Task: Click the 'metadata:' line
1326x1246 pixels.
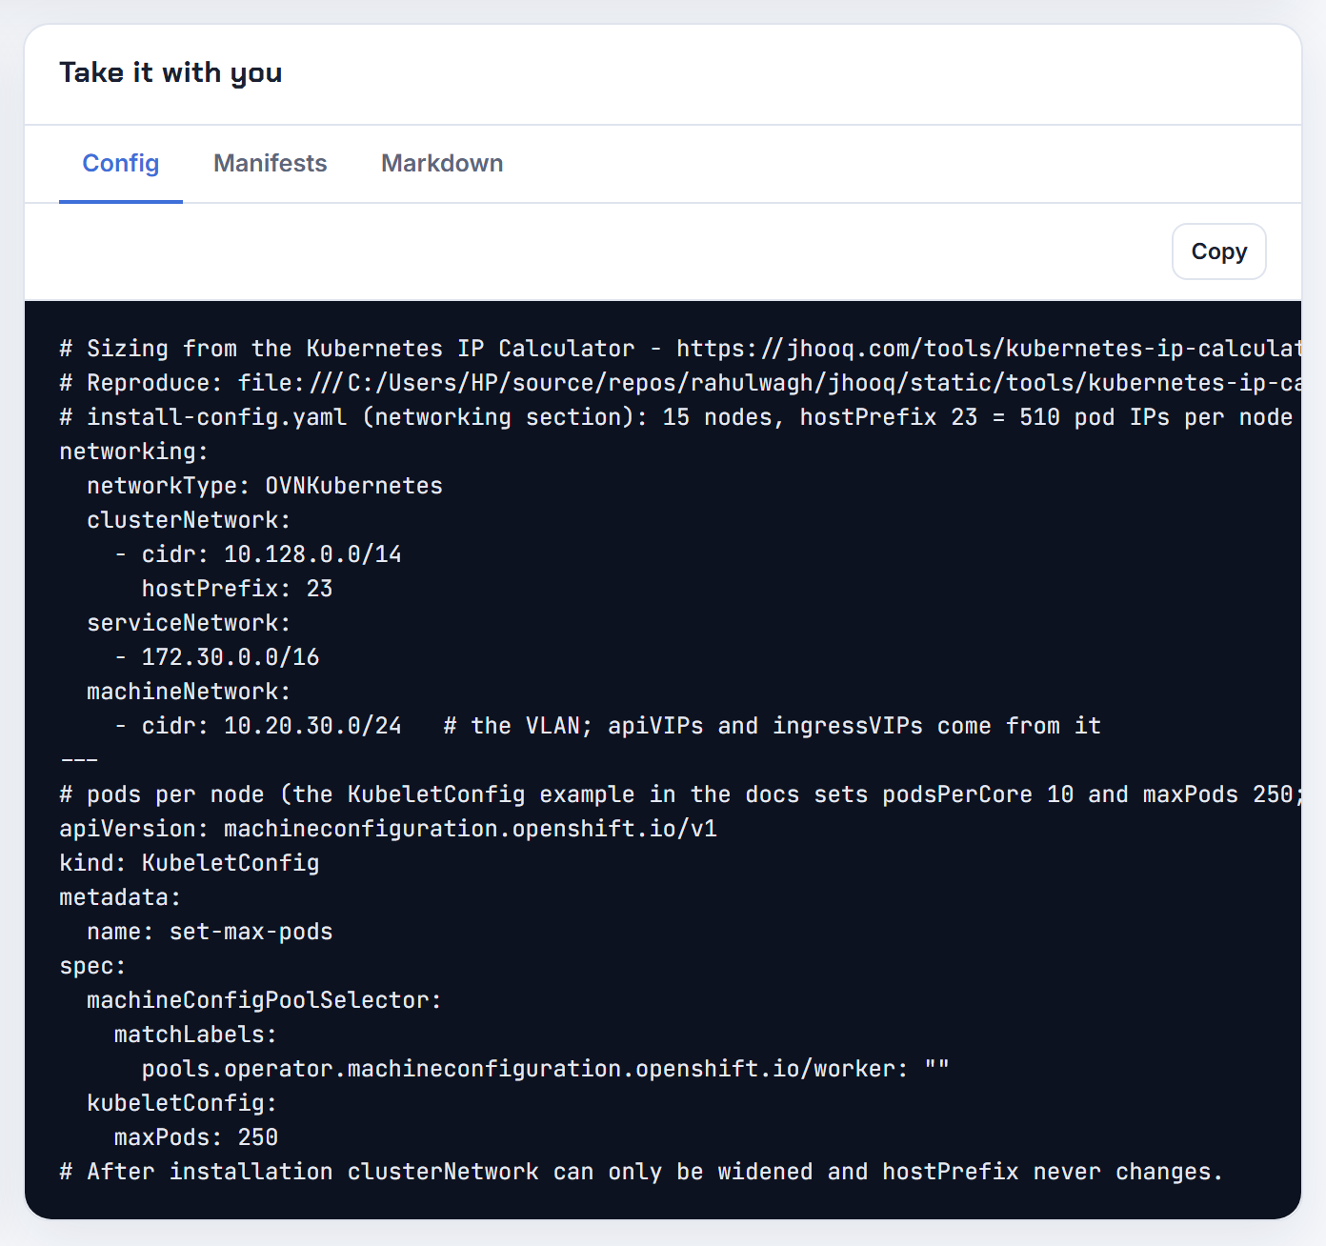Action: tap(120, 897)
